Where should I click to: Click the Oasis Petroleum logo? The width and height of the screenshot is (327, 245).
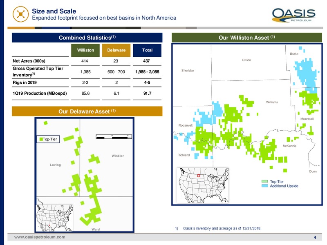coord(293,15)
